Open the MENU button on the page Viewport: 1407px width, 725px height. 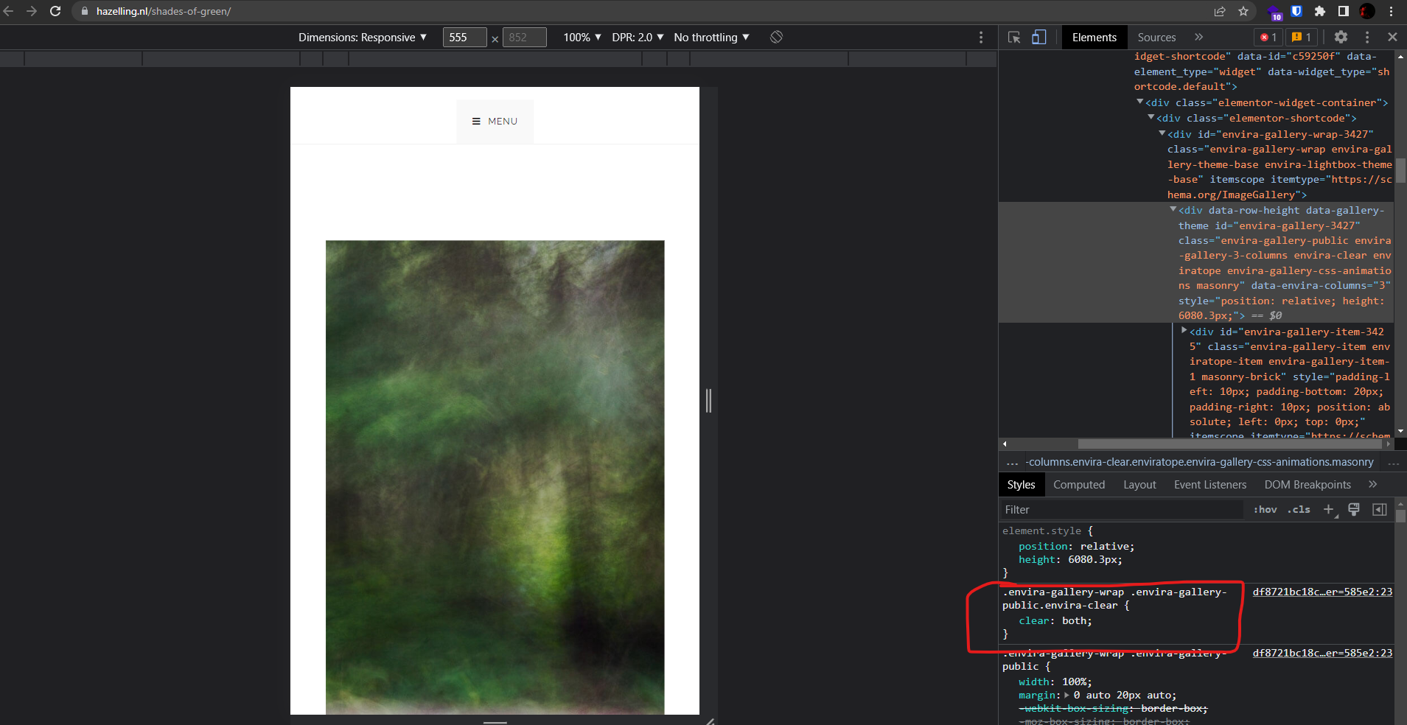tap(495, 122)
